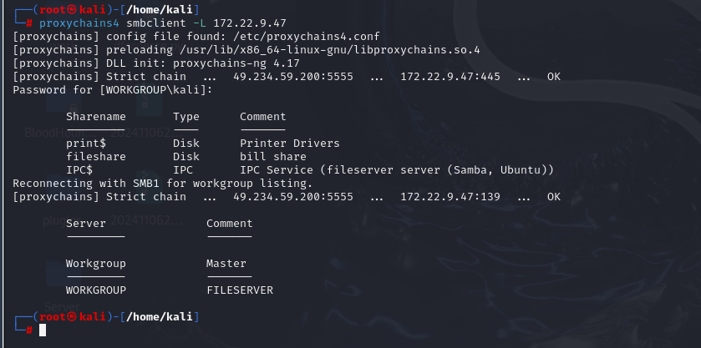Screen dimensions: 701x348
Task: Click the Type column header
Action: [x=186, y=117]
